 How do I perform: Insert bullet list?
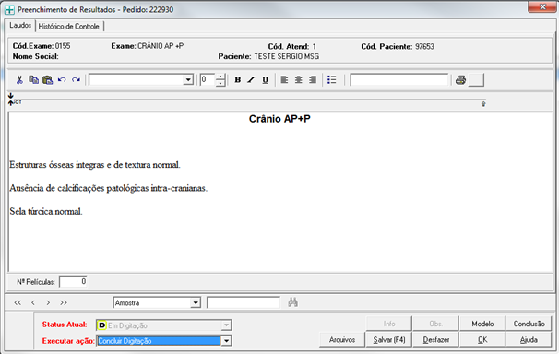coord(331,80)
